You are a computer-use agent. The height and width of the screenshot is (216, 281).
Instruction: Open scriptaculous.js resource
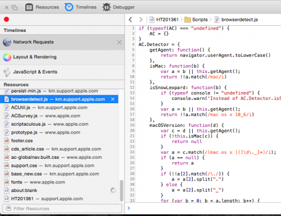coord(59,124)
